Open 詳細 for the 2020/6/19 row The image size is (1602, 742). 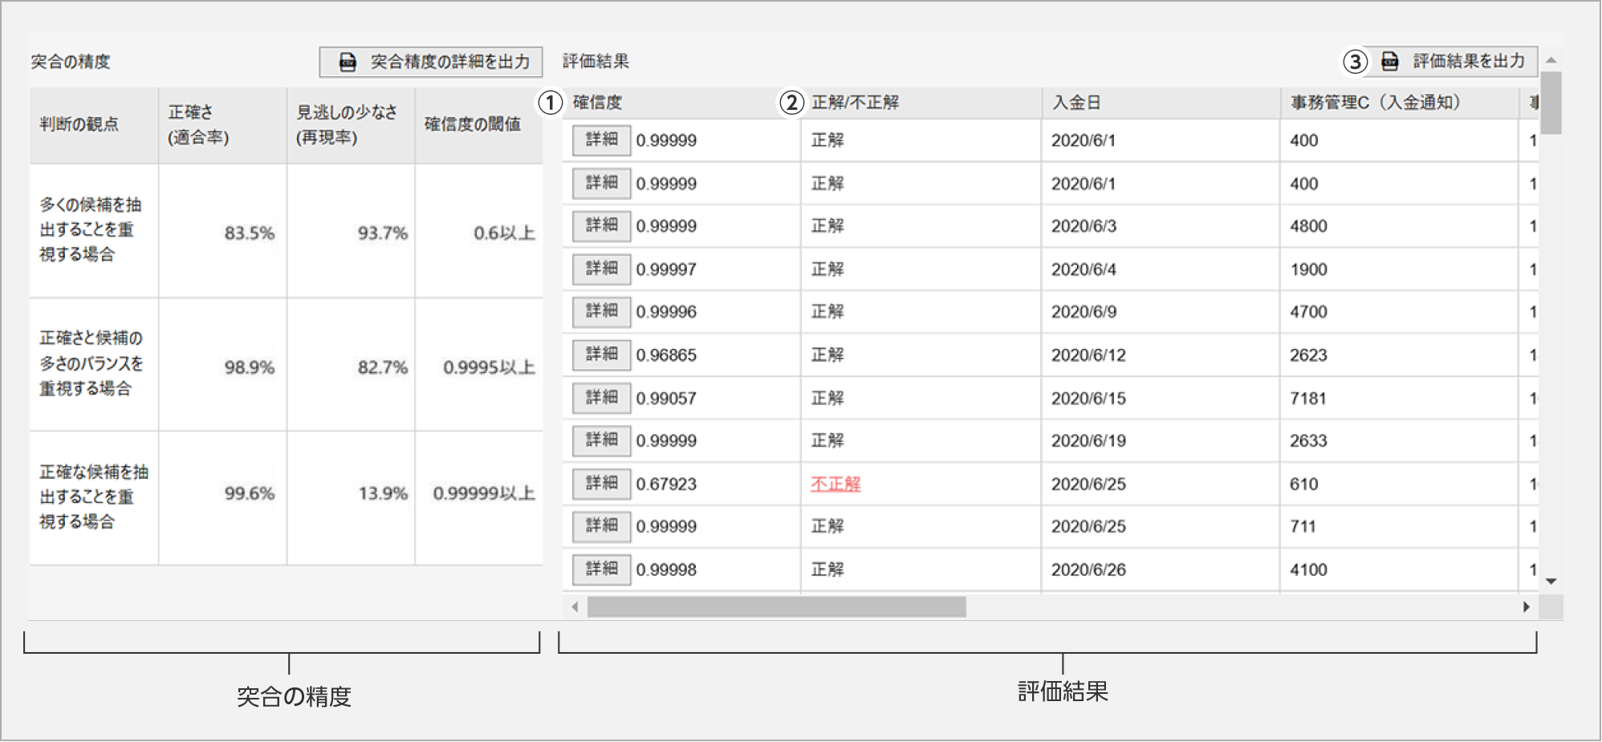[x=600, y=440]
